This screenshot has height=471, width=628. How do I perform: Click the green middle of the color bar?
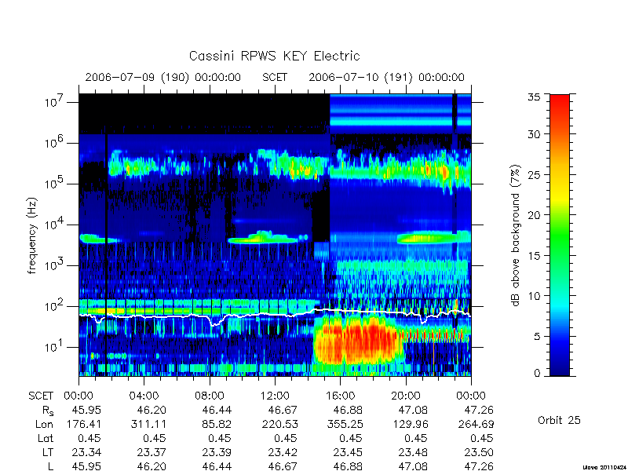[560, 235]
